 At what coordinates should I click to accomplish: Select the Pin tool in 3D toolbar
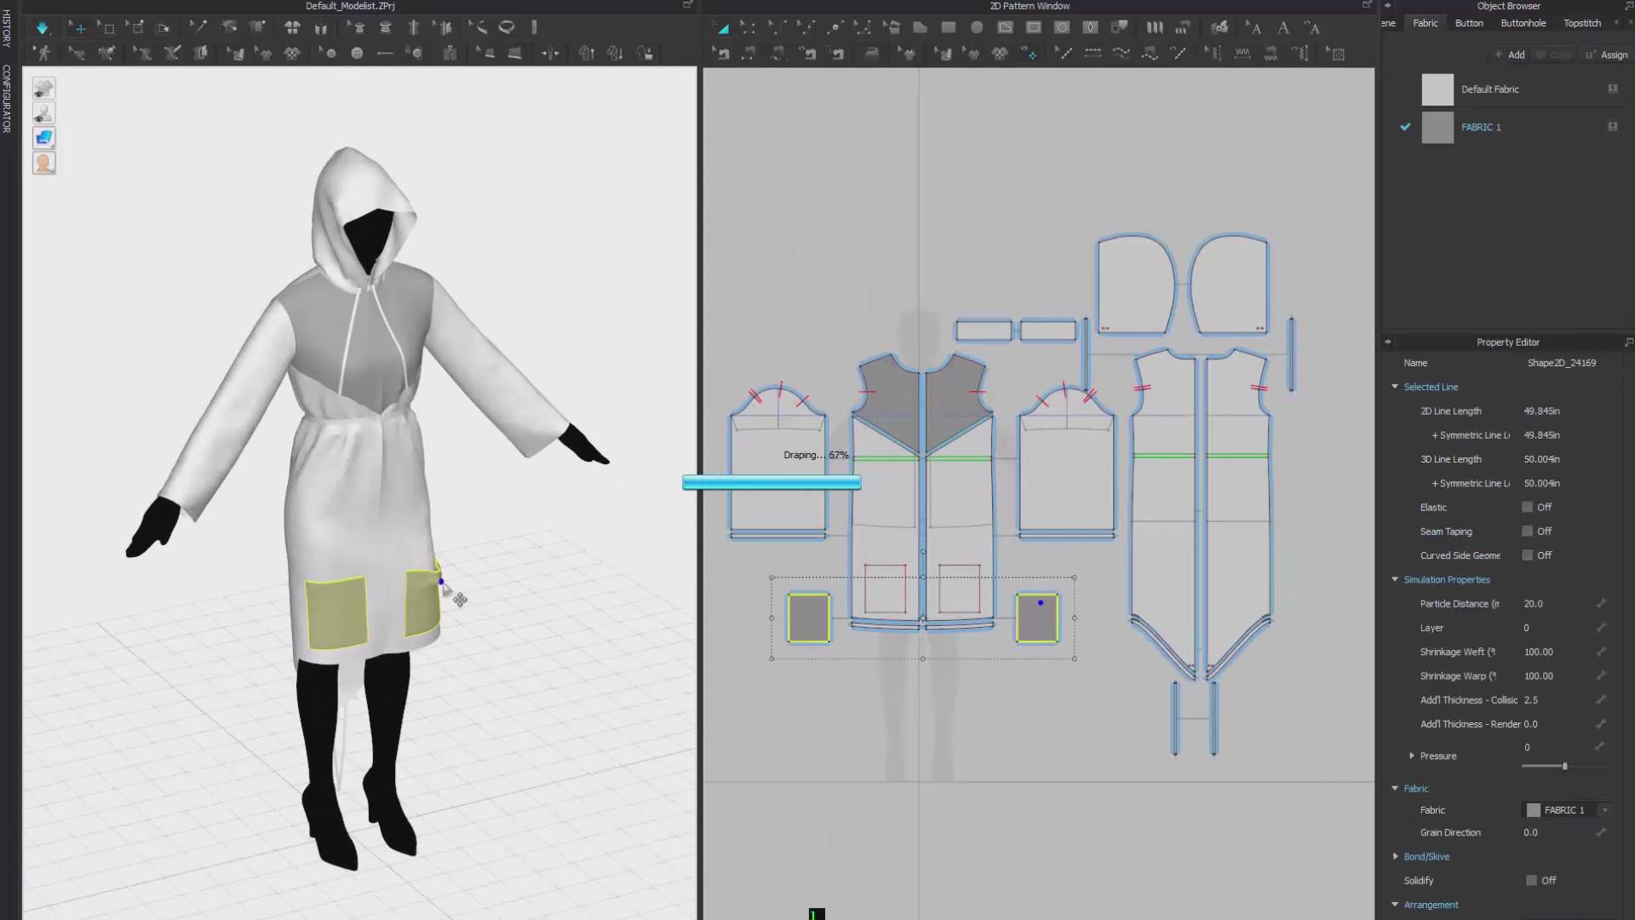tap(198, 27)
